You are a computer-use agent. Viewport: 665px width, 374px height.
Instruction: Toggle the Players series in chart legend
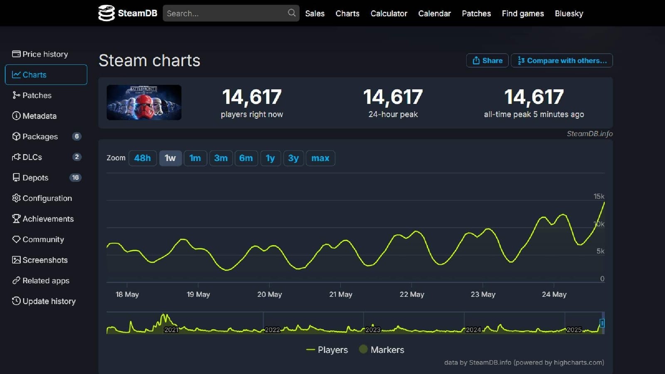(x=327, y=350)
